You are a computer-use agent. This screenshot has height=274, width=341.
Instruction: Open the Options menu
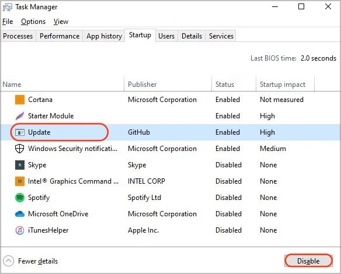tap(33, 22)
